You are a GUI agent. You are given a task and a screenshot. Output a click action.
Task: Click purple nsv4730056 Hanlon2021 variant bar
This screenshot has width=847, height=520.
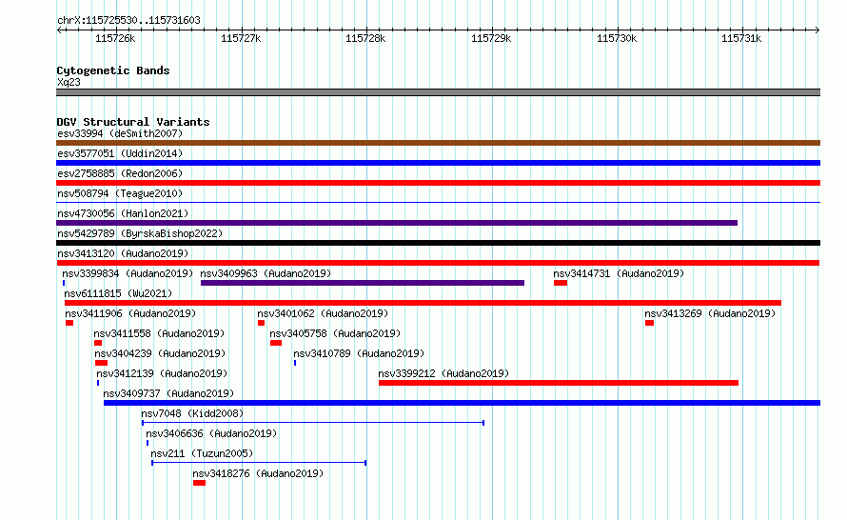(x=397, y=223)
